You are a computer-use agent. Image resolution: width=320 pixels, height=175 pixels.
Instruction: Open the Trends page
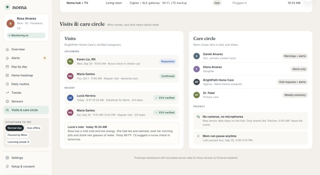coord(26,92)
